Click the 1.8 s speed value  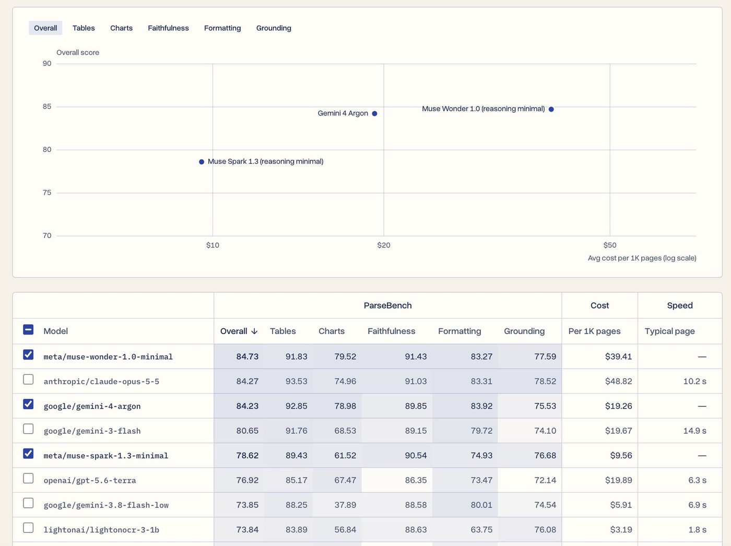(x=697, y=530)
